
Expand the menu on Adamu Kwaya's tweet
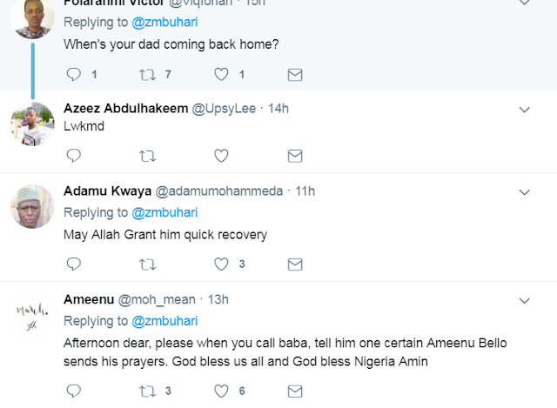tap(524, 191)
